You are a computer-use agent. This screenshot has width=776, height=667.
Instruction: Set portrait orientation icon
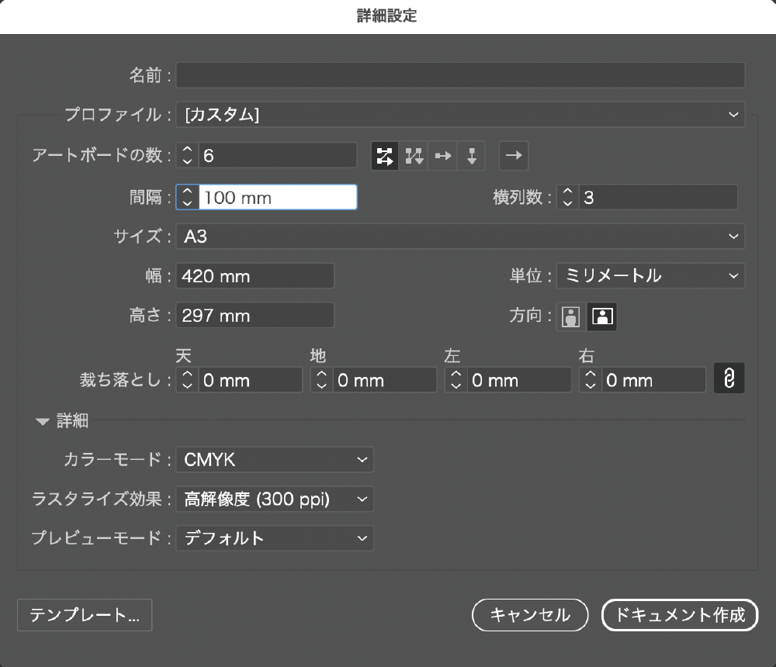[x=571, y=316]
